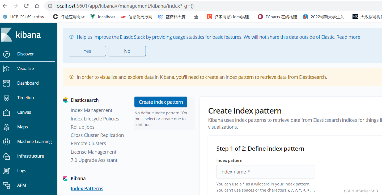
Task: Open Index Patterns link under Kibana
Action: 87,188
